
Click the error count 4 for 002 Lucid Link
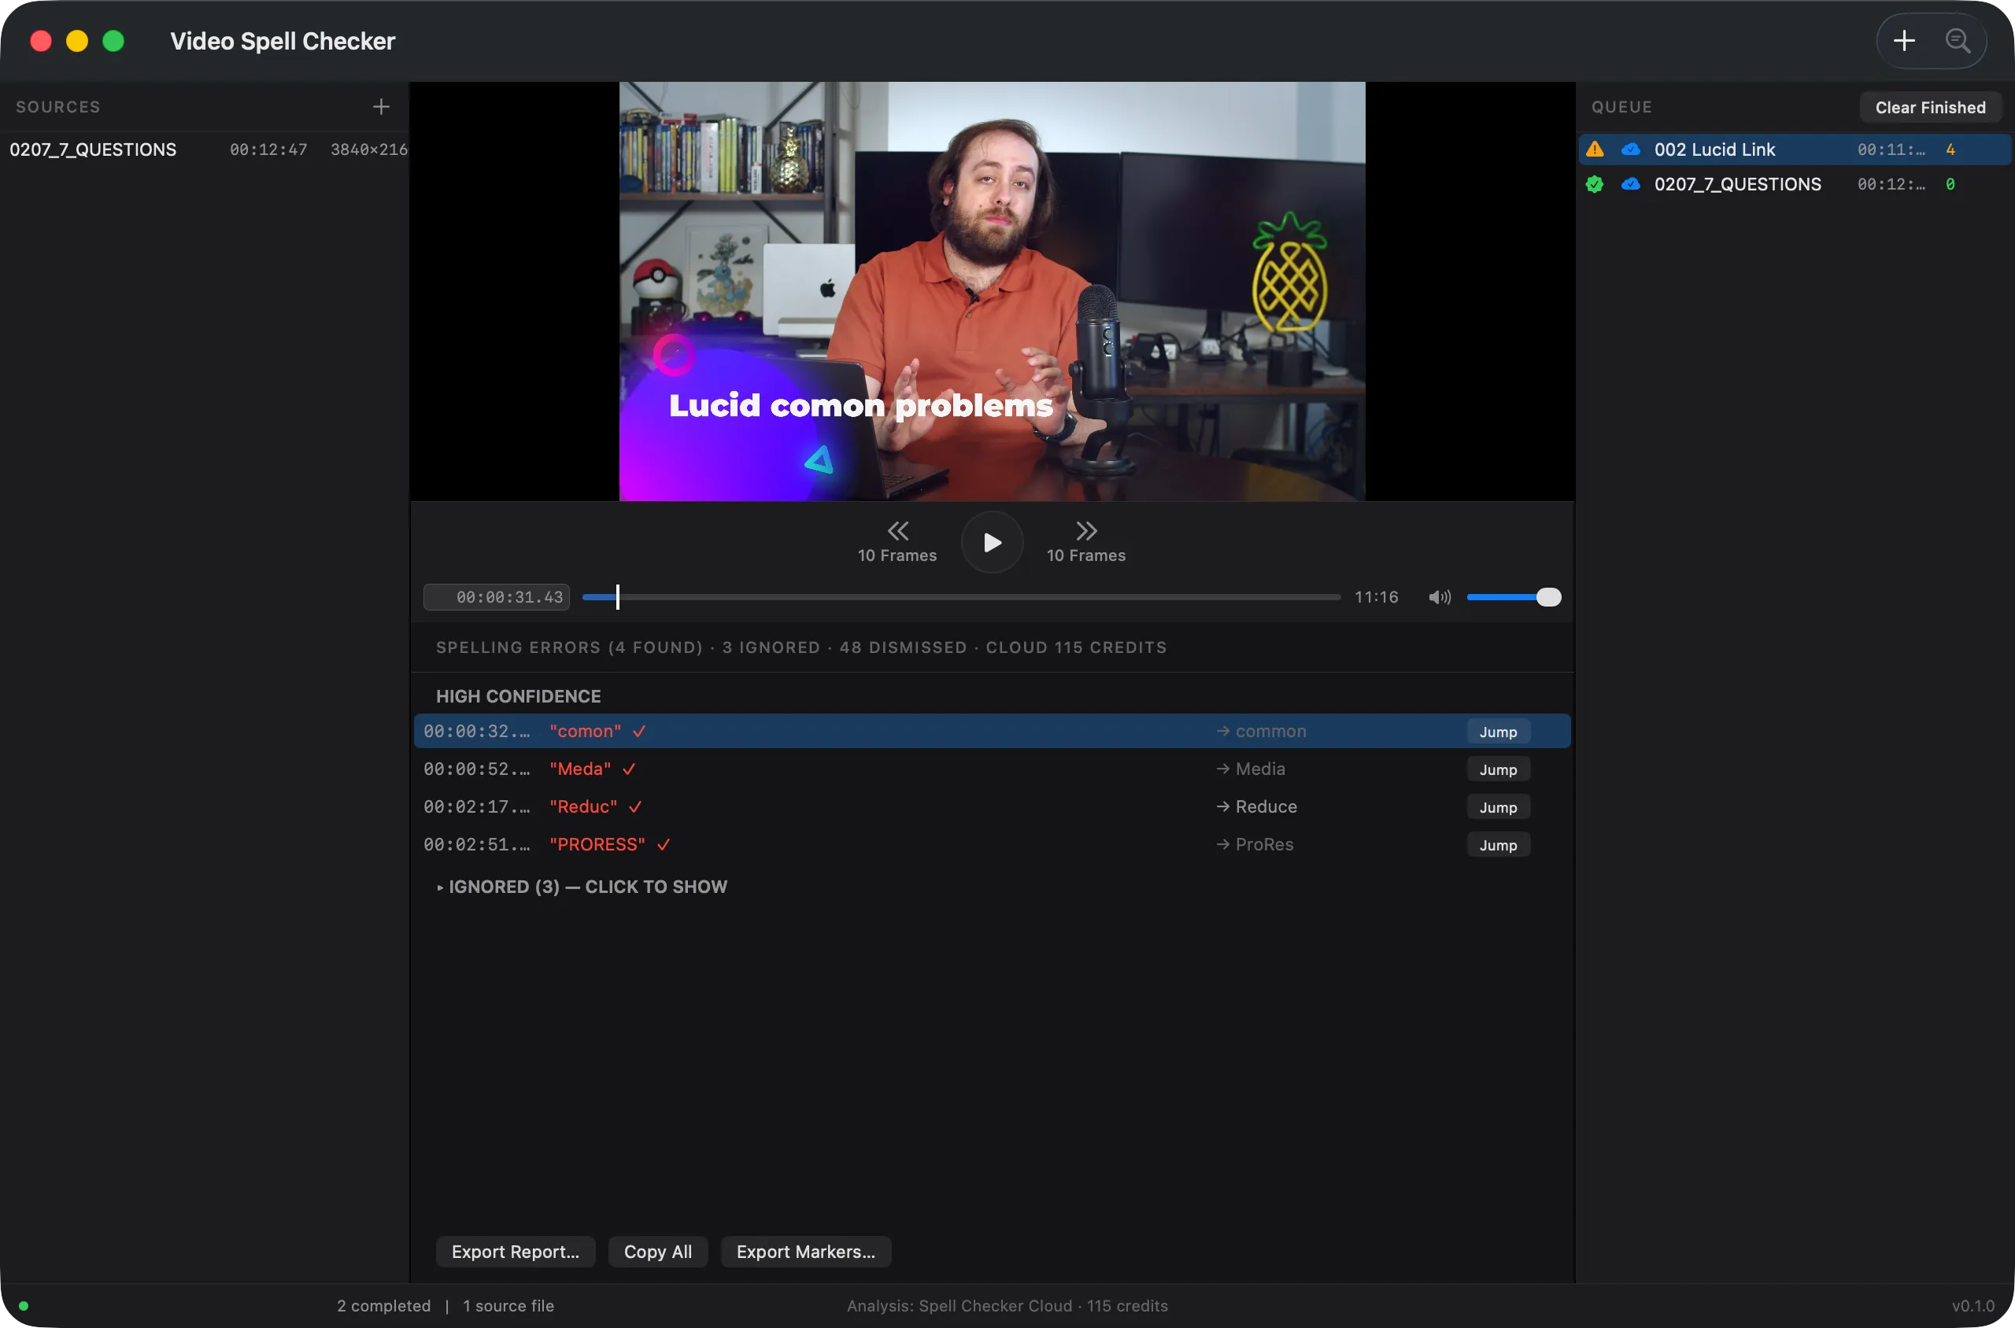pyautogui.click(x=1950, y=150)
